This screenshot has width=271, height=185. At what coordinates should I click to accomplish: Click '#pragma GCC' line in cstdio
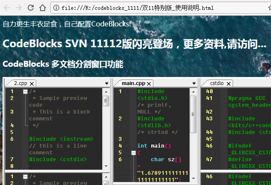pos(247,98)
